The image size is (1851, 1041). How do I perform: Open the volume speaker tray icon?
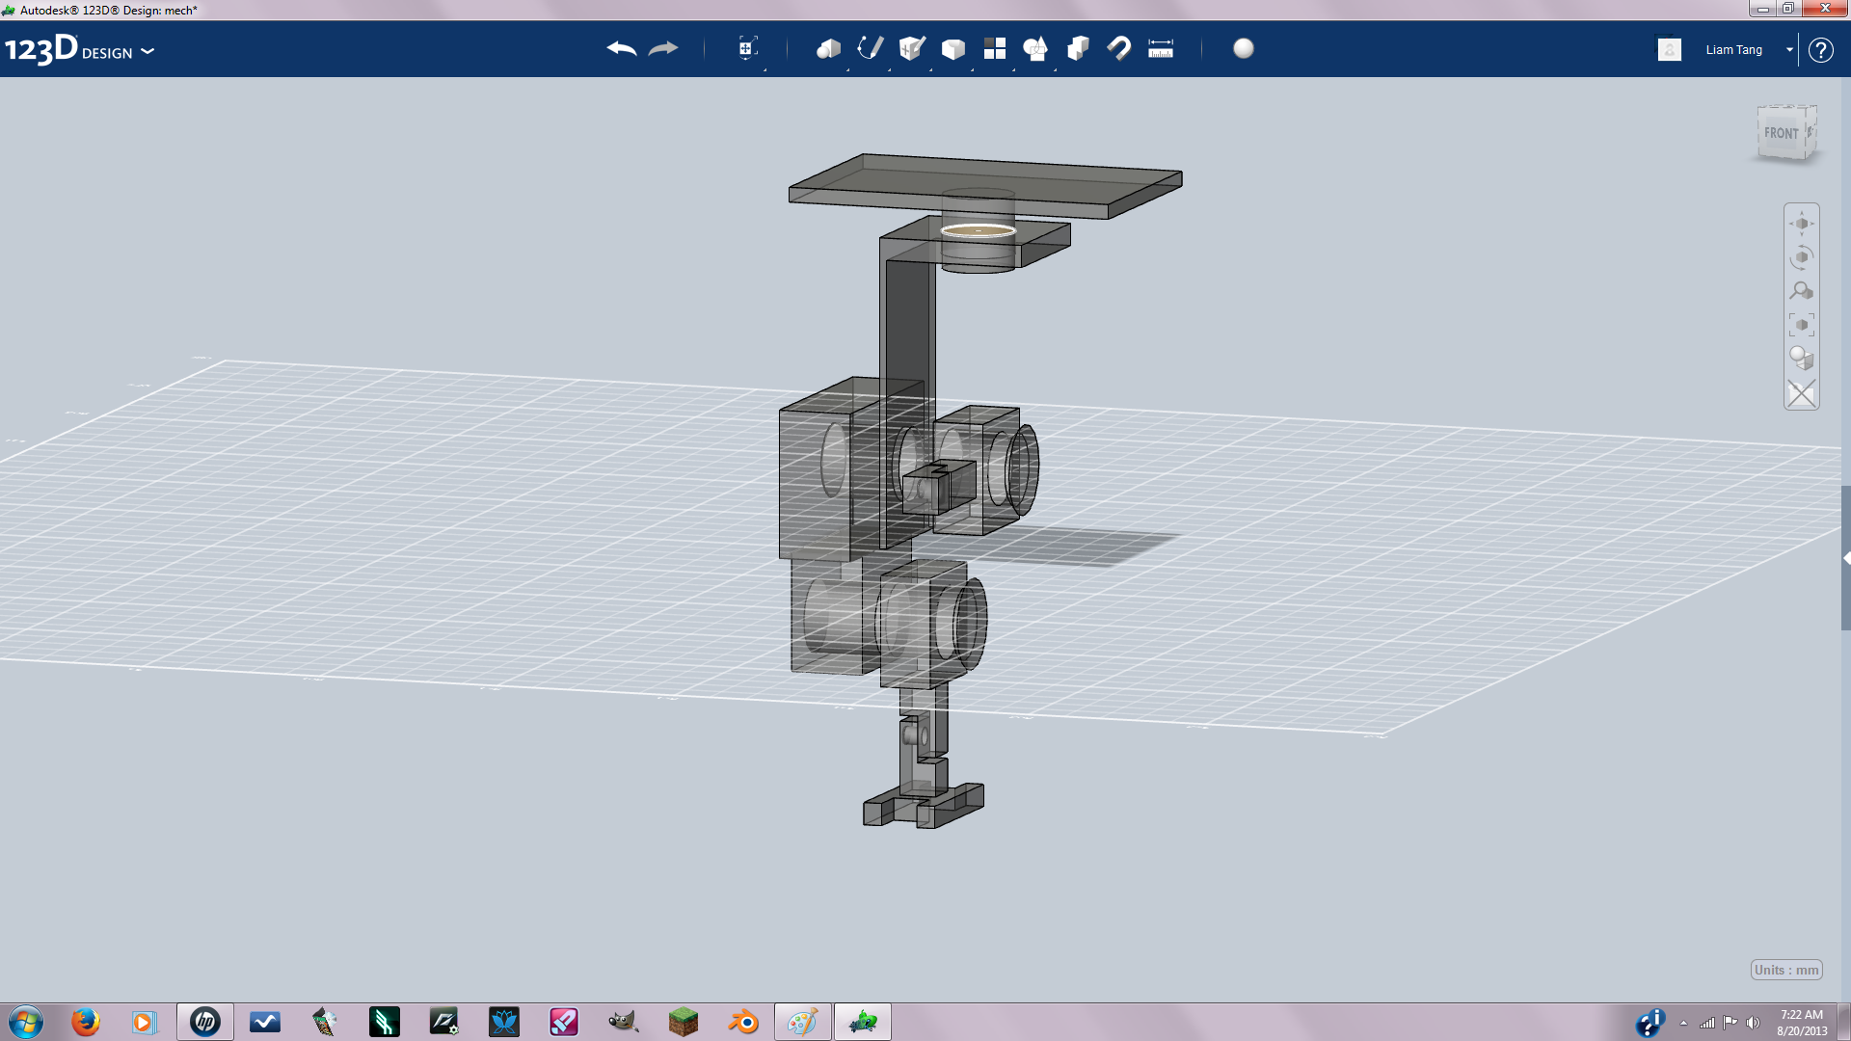coord(1753,1023)
